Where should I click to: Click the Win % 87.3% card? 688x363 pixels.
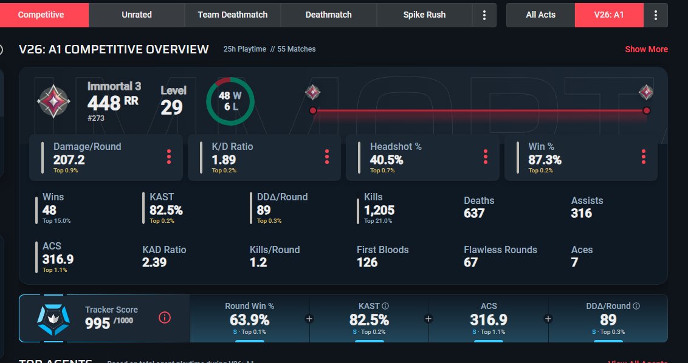[581, 157]
